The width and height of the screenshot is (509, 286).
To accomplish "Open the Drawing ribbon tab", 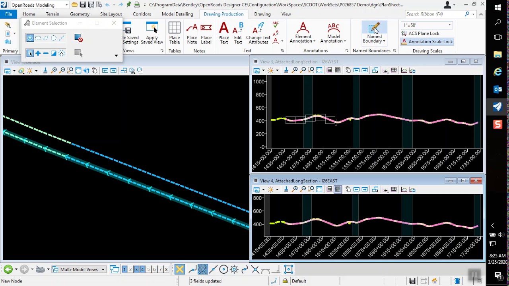I will (x=262, y=14).
